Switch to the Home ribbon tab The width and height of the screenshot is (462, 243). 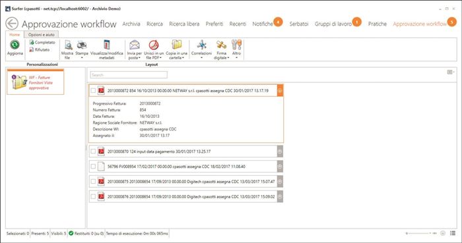[15, 35]
